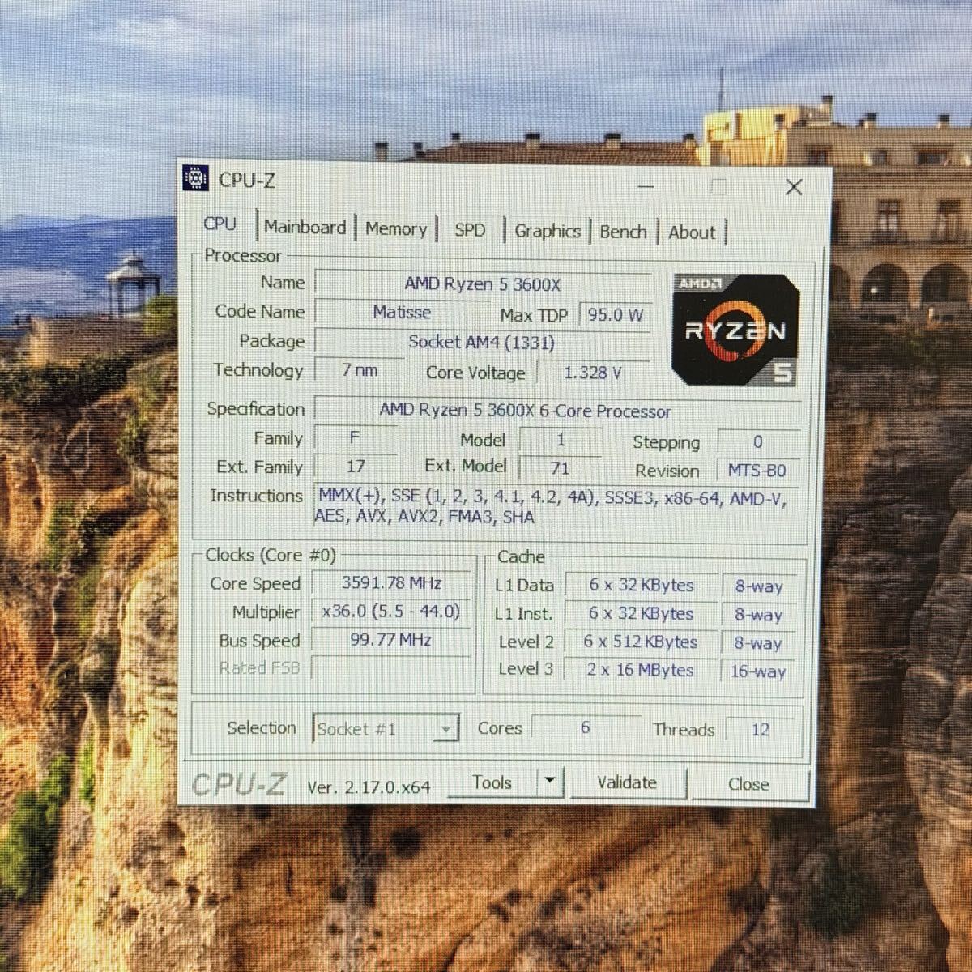Click the Core Voltage value 1.328 V
Viewport: 972px width, 972px height.
coord(593,373)
